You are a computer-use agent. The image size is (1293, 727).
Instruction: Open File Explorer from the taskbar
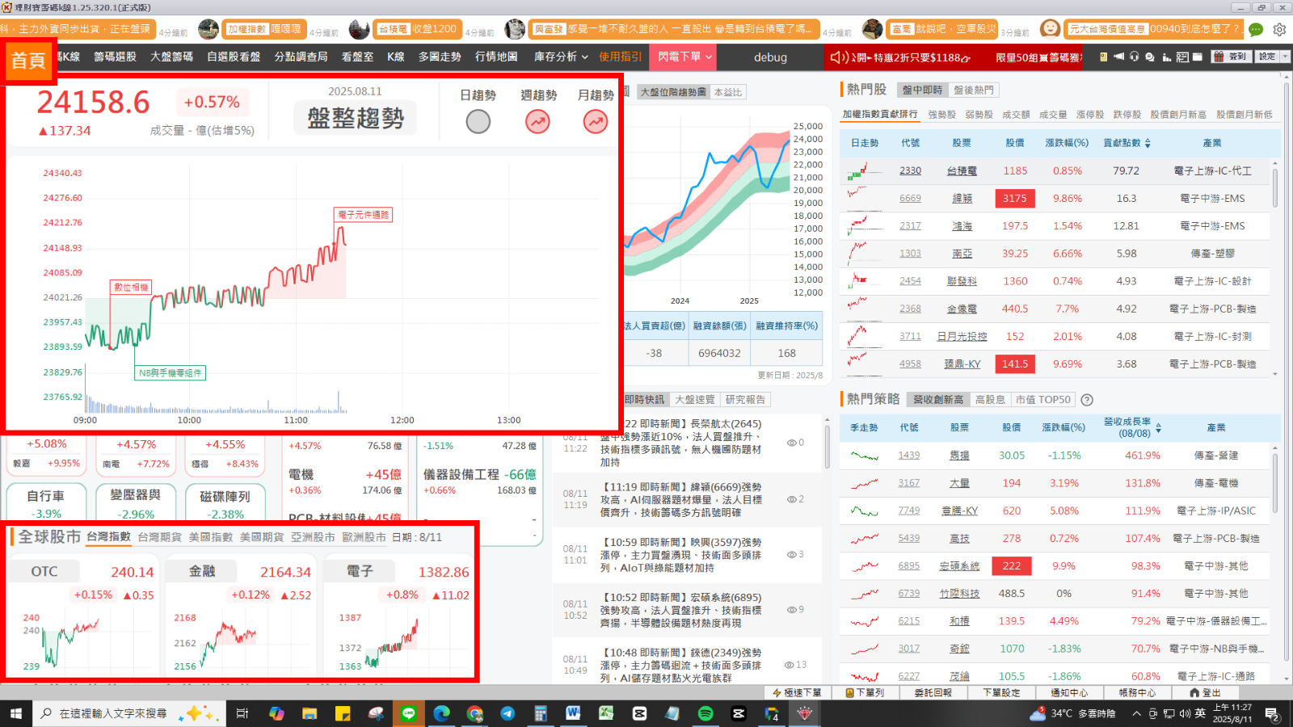310,713
